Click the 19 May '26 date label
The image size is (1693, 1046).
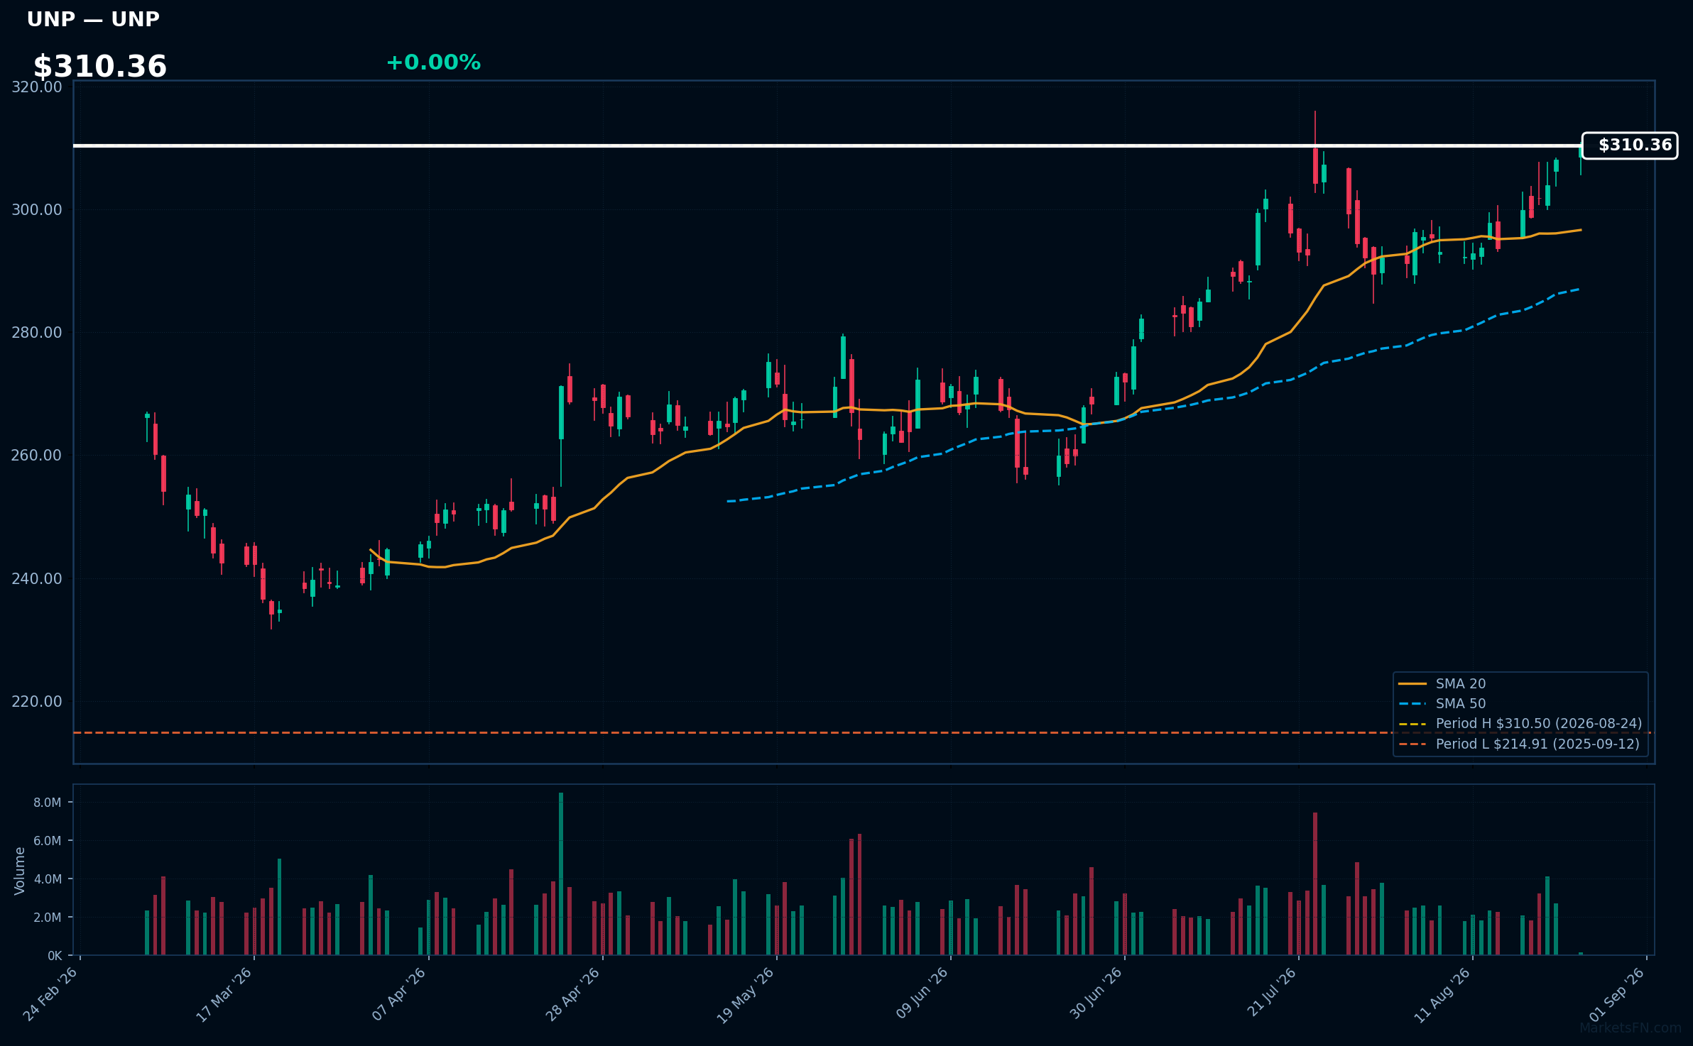pos(746,995)
